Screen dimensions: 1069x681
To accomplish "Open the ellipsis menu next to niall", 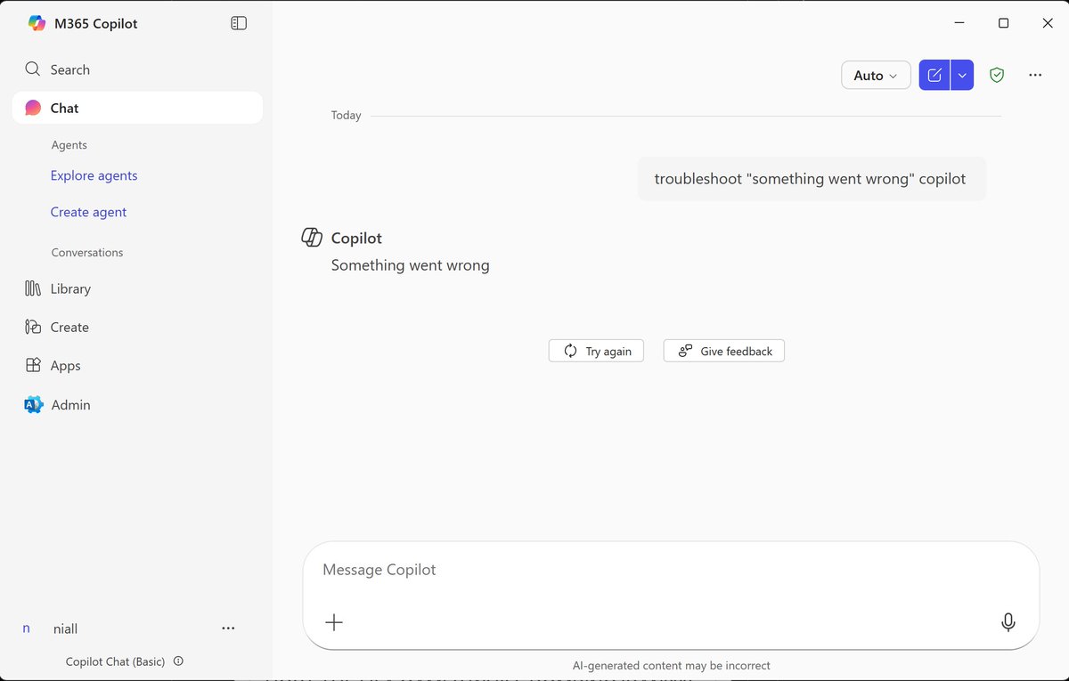I will point(228,628).
